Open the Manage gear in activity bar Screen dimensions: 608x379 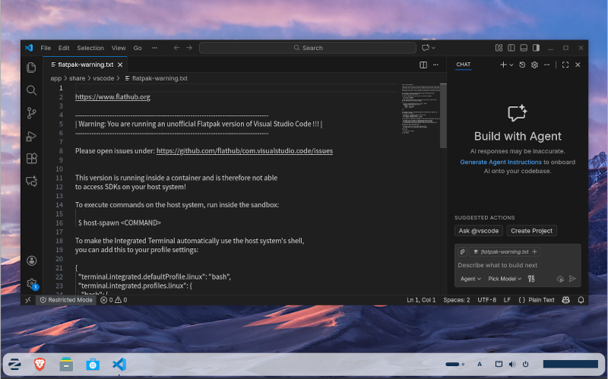click(x=31, y=283)
